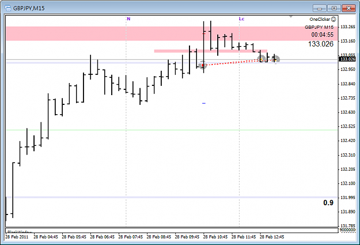Click the purple N session marker

tap(128, 19)
